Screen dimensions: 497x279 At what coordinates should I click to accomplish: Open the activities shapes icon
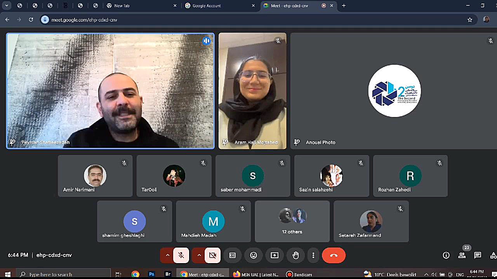click(x=494, y=255)
